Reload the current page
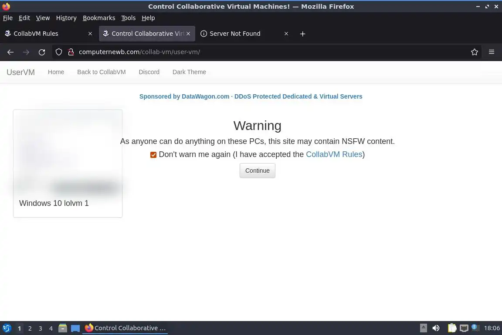This screenshot has width=502, height=335. 42,52
